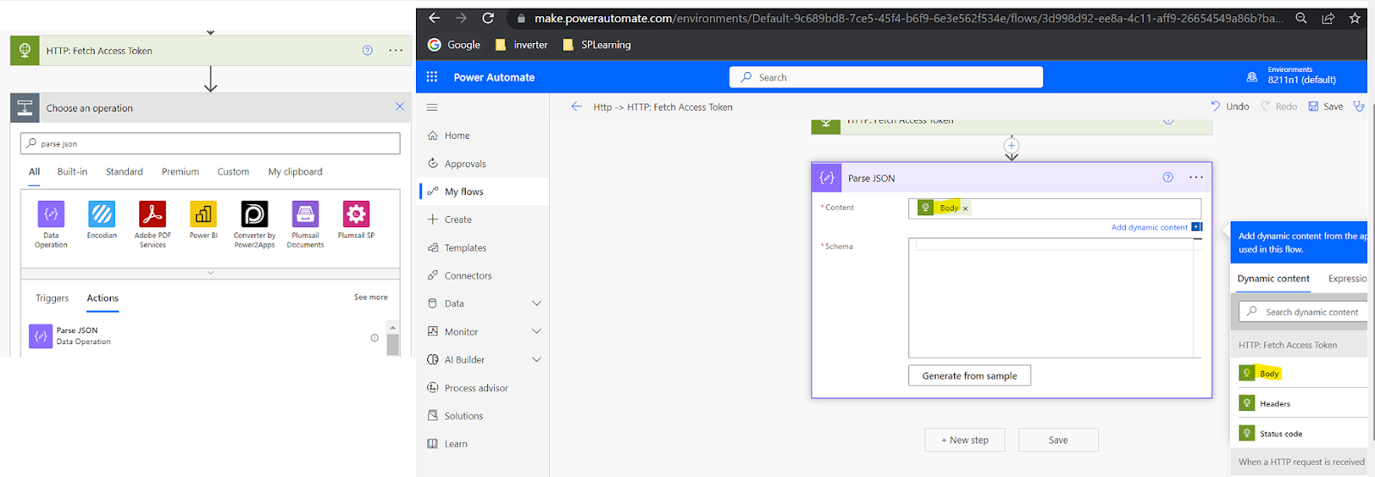The image size is (1375, 477).
Task: Switch to the All connectors tab
Action: (x=34, y=172)
